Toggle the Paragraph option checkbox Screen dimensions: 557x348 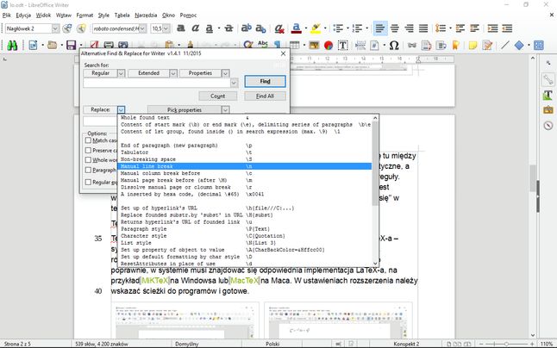point(89,170)
